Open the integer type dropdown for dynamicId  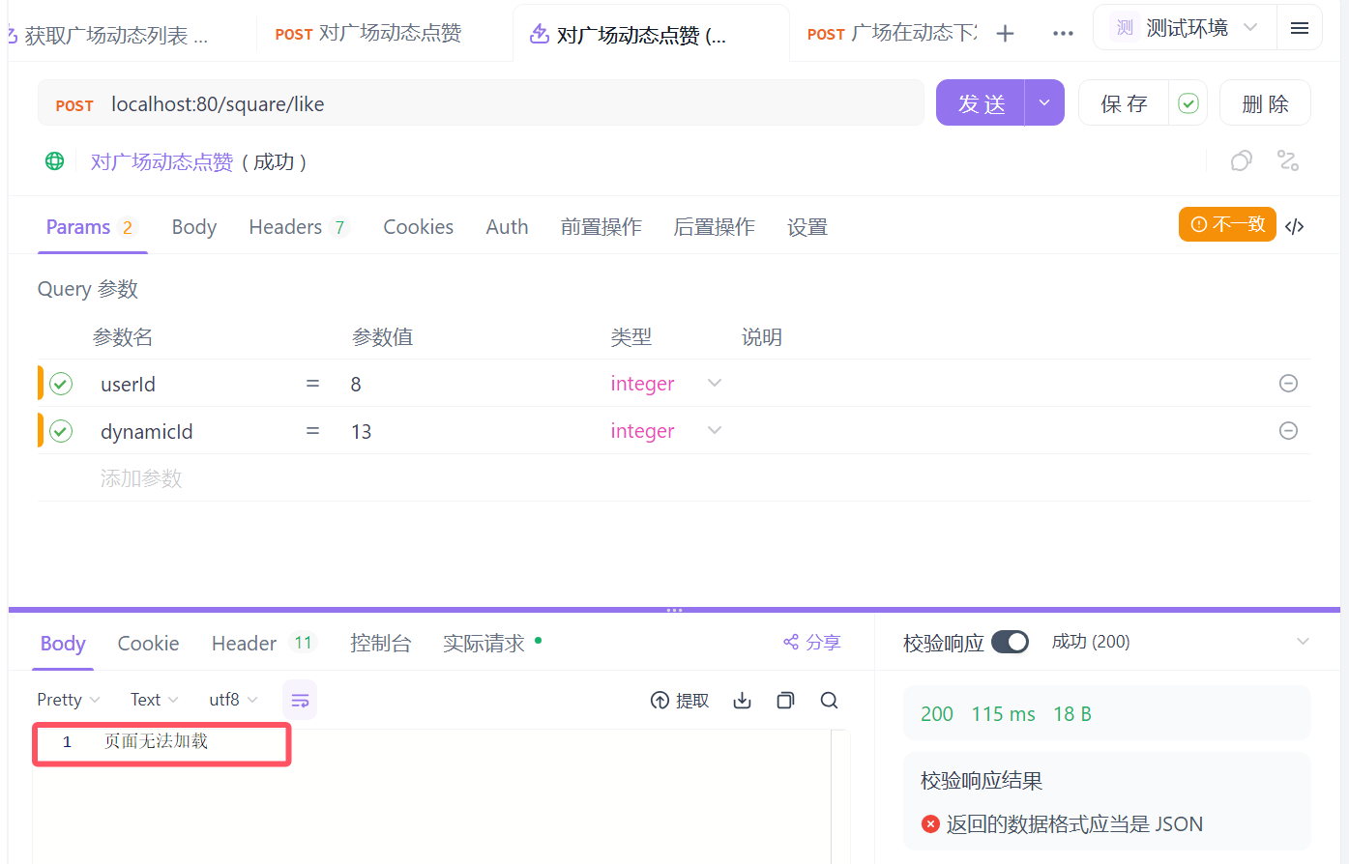[x=714, y=430]
